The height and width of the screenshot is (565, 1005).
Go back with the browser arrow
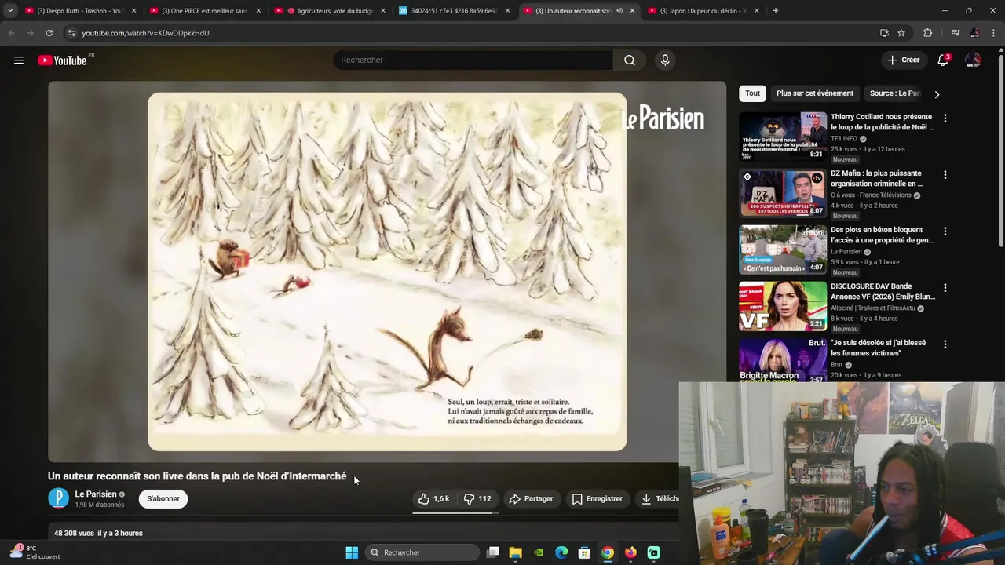11,33
